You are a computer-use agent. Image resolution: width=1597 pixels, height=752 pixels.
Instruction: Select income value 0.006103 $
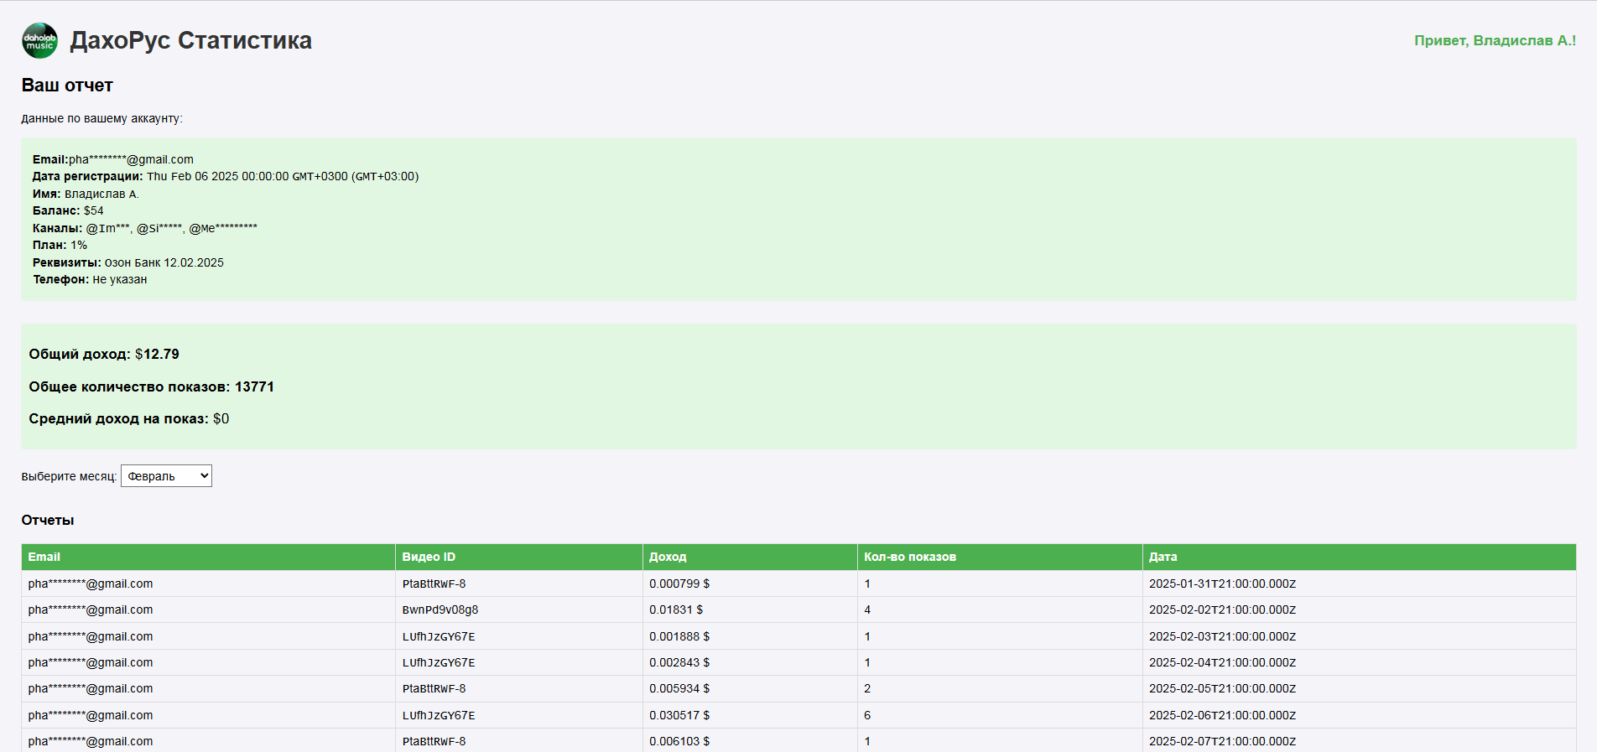[x=679, y=741]
